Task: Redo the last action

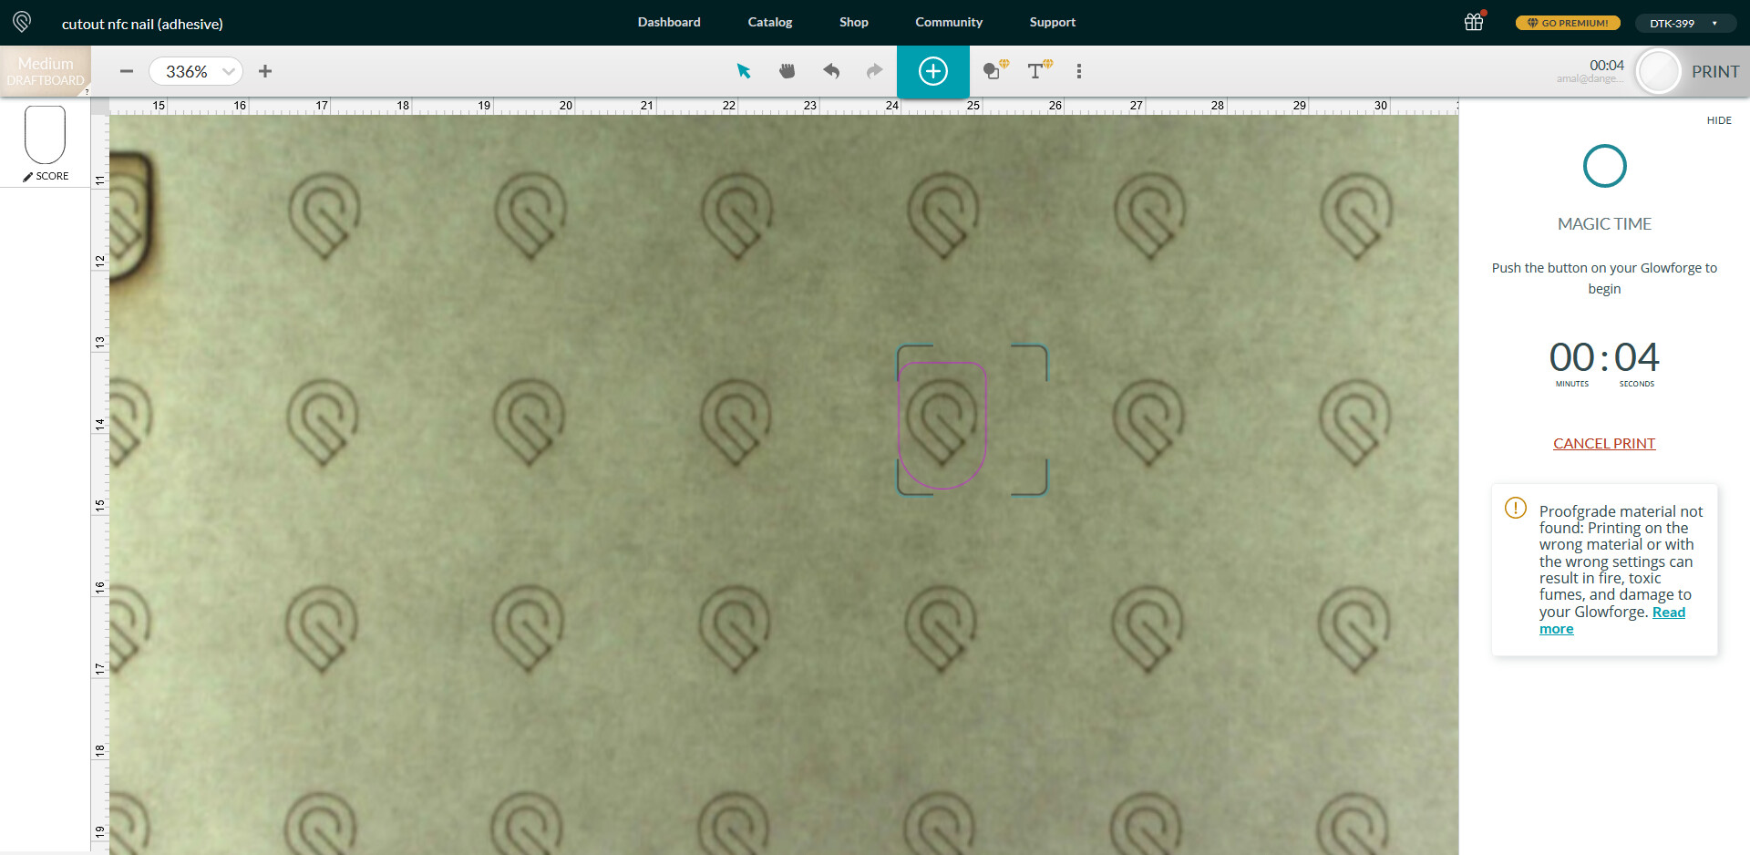Action: tap(875, 71)
